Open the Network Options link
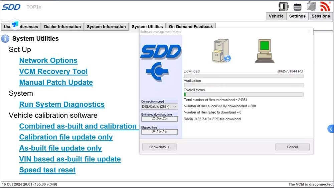The image size is (334, 188). point(48,61)
